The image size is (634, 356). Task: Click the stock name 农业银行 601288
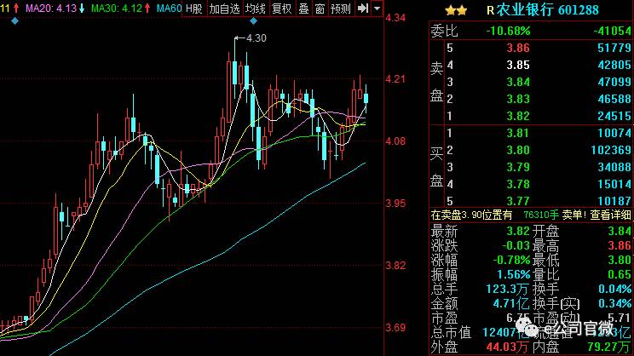click(547, 10)
